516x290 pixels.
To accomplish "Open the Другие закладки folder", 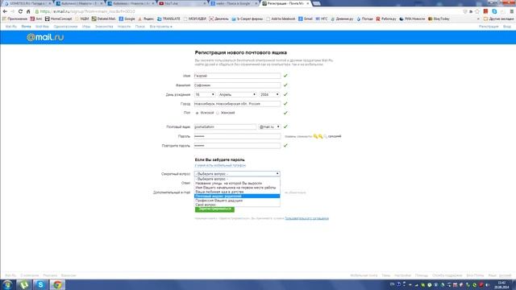I will click(x=498, y=19).
